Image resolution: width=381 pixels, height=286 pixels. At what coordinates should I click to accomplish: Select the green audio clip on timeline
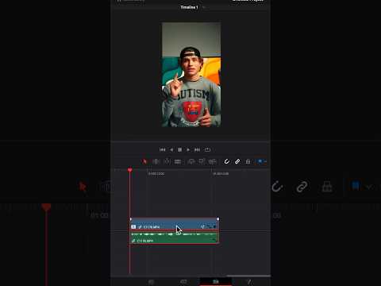click(x=175, y=237)
